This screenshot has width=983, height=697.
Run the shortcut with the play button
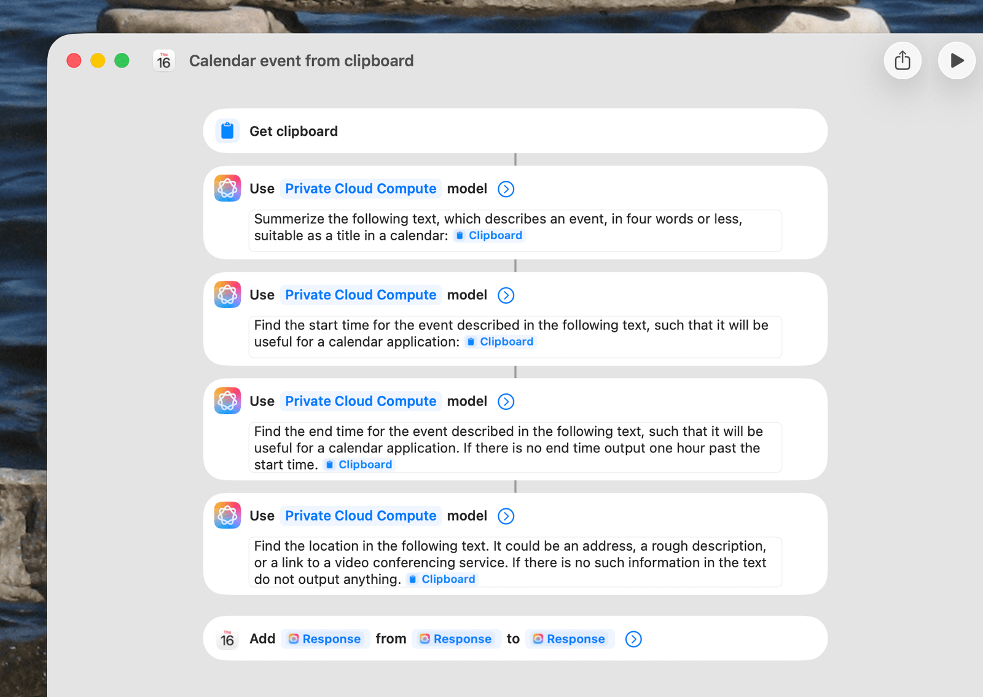click(x=956, y=60)
